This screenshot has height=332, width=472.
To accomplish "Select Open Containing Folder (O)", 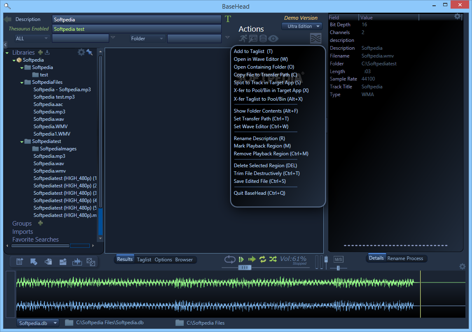I will [264, 67].
